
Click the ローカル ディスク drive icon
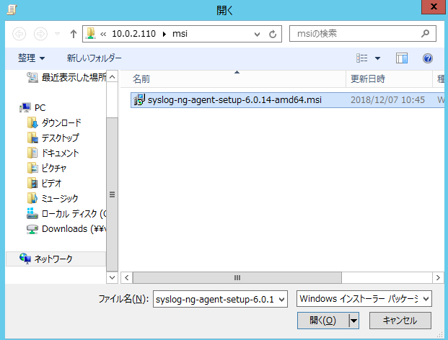32,214
